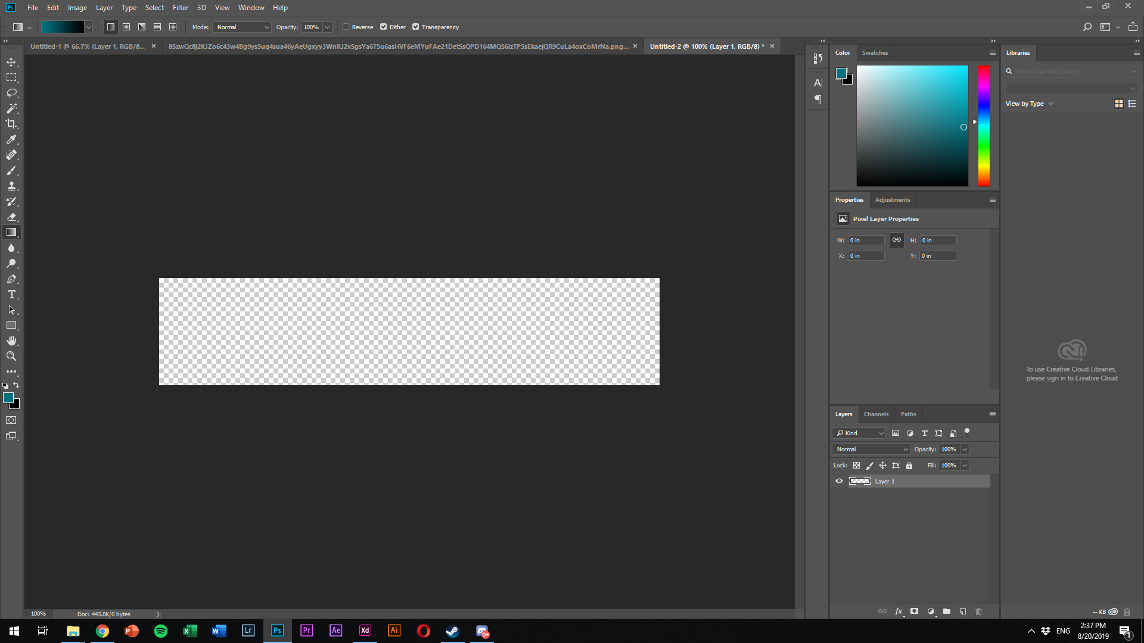Select the Eyedropper tool
The image size is (1144, 643).
pos(11,139)
